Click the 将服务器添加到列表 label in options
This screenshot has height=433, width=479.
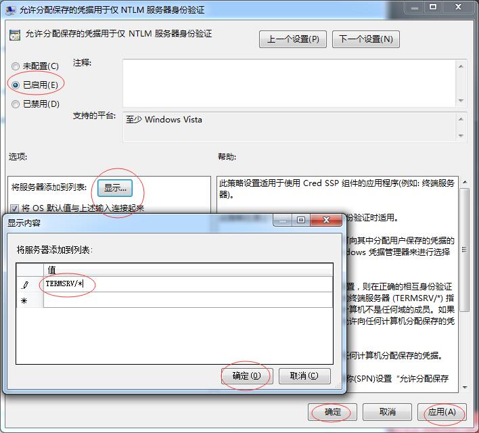coord(49,187)
